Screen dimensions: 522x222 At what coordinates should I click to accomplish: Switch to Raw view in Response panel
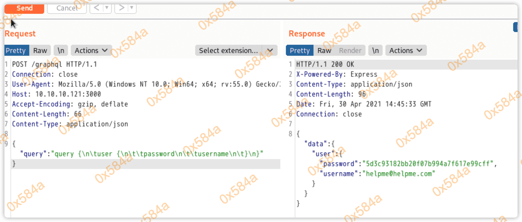tap(324, 51)
